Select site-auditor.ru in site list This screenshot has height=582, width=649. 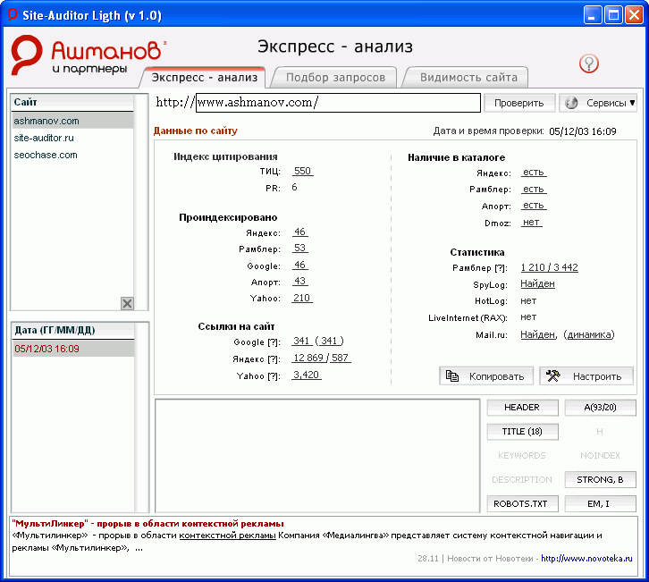coord(72,138)
